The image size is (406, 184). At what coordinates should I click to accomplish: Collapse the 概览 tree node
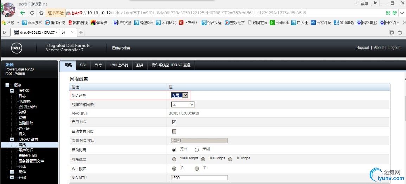coord(7,85)
